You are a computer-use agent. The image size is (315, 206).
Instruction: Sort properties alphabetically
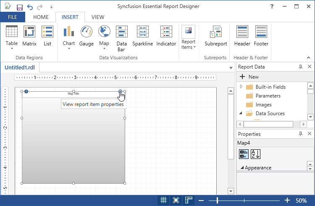click(255, 154)
